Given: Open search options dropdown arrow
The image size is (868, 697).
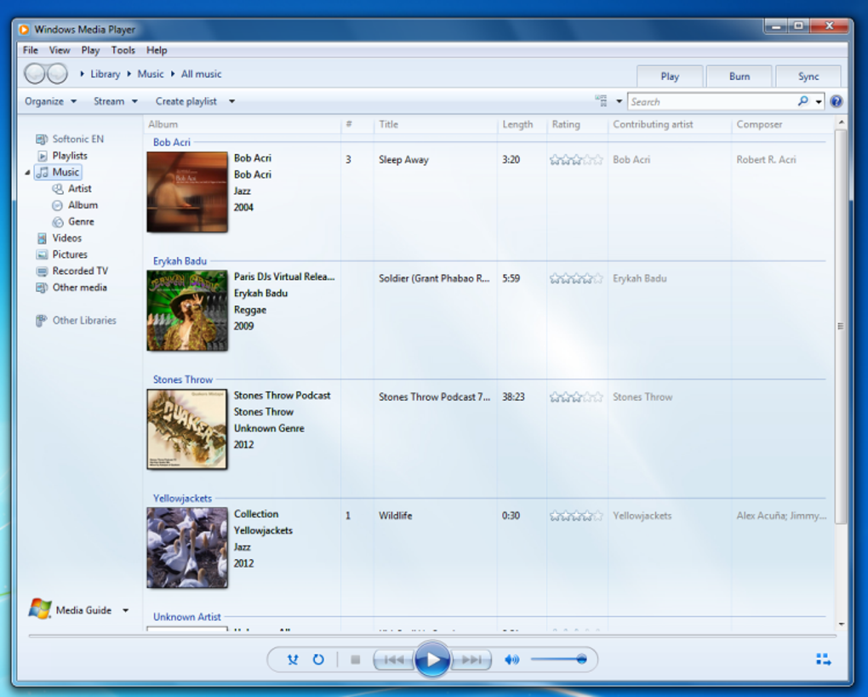Looking at the screenshot, I should click(x=818, y=102).
